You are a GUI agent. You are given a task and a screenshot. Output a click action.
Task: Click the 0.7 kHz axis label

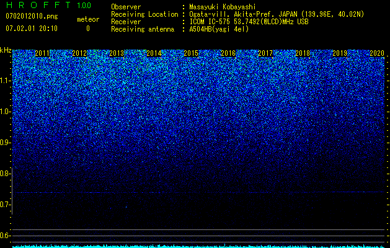[6, 205]
